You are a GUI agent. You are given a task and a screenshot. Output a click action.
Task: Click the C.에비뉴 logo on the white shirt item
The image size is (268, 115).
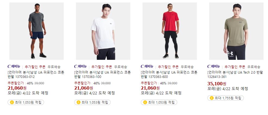[80, 67]
